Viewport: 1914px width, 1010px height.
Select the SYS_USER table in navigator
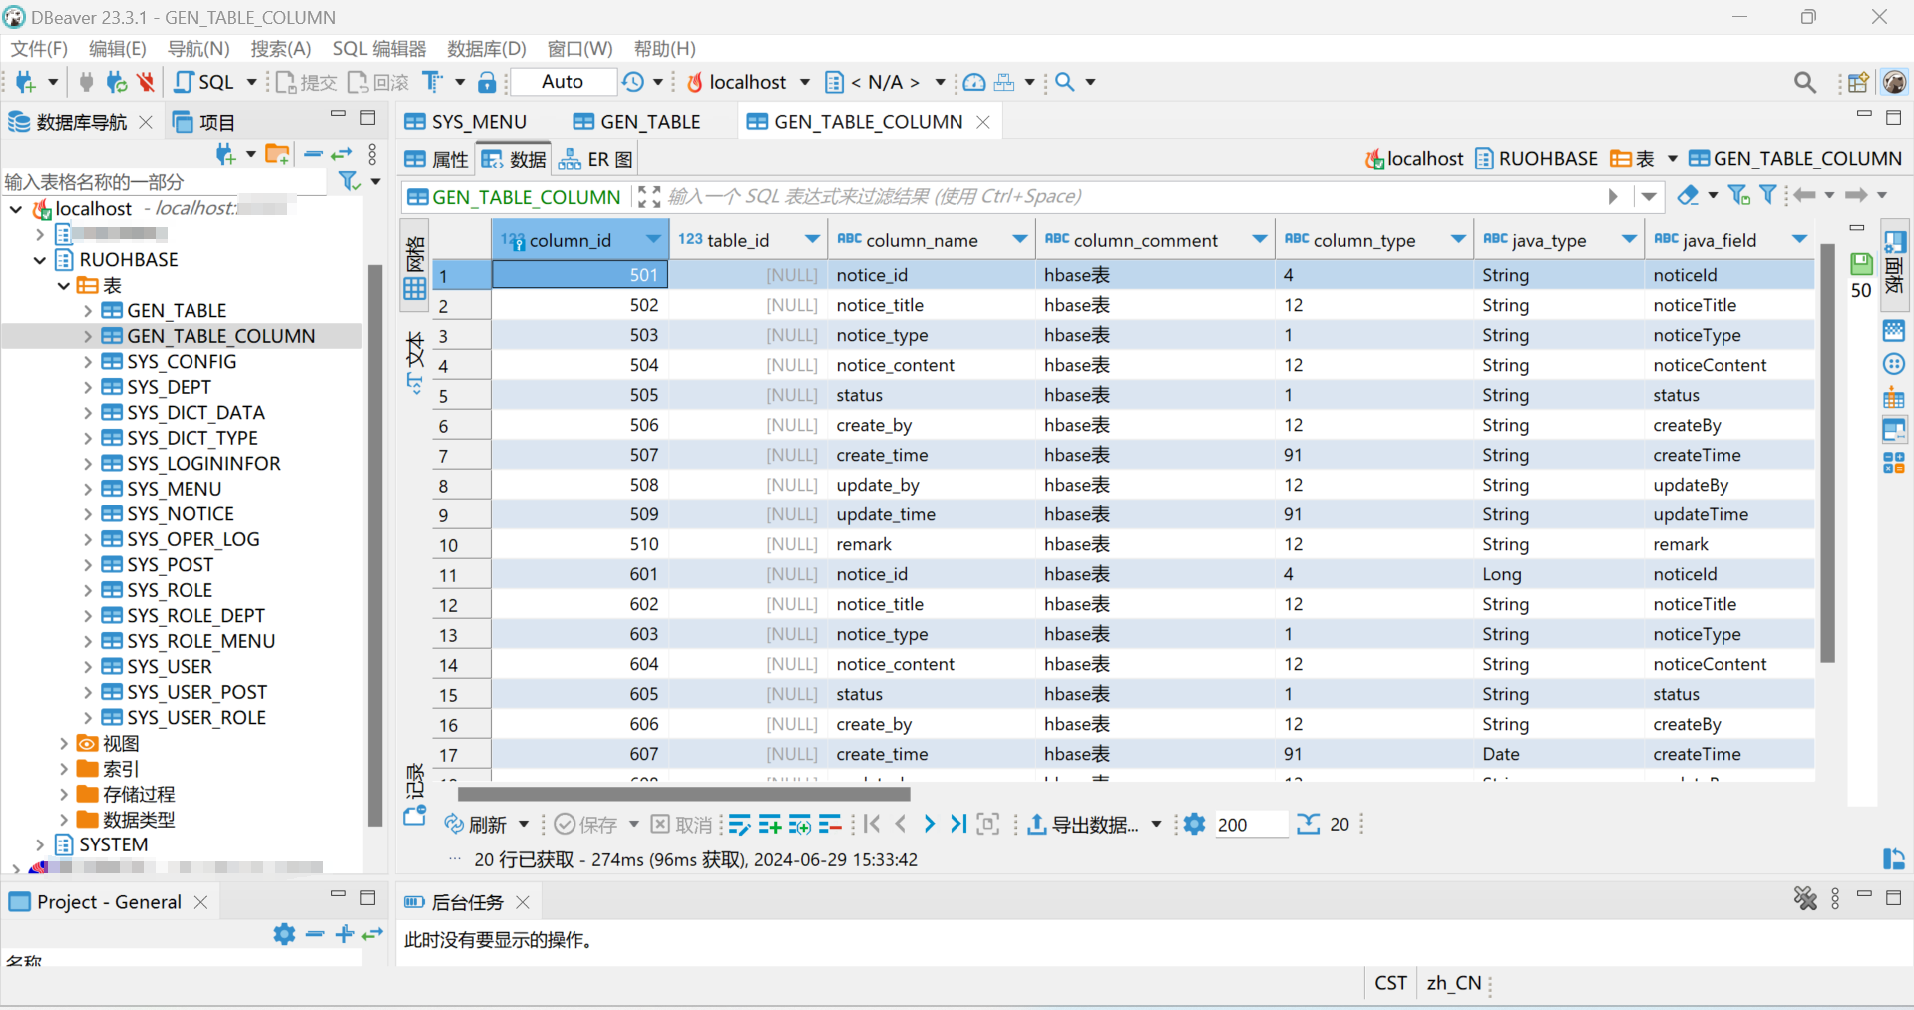click(x=170, y=667)
